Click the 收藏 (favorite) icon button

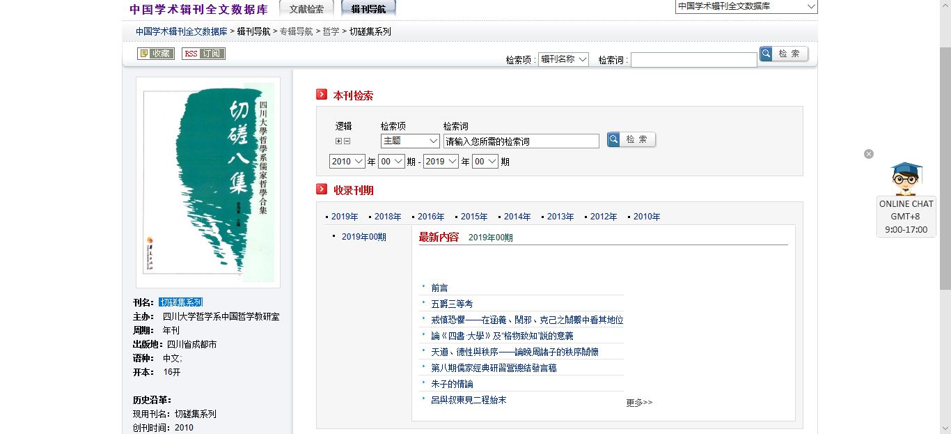(156, 54)
